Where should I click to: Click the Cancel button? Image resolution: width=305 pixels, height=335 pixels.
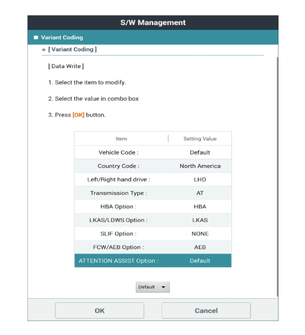[x=206, y=311]
